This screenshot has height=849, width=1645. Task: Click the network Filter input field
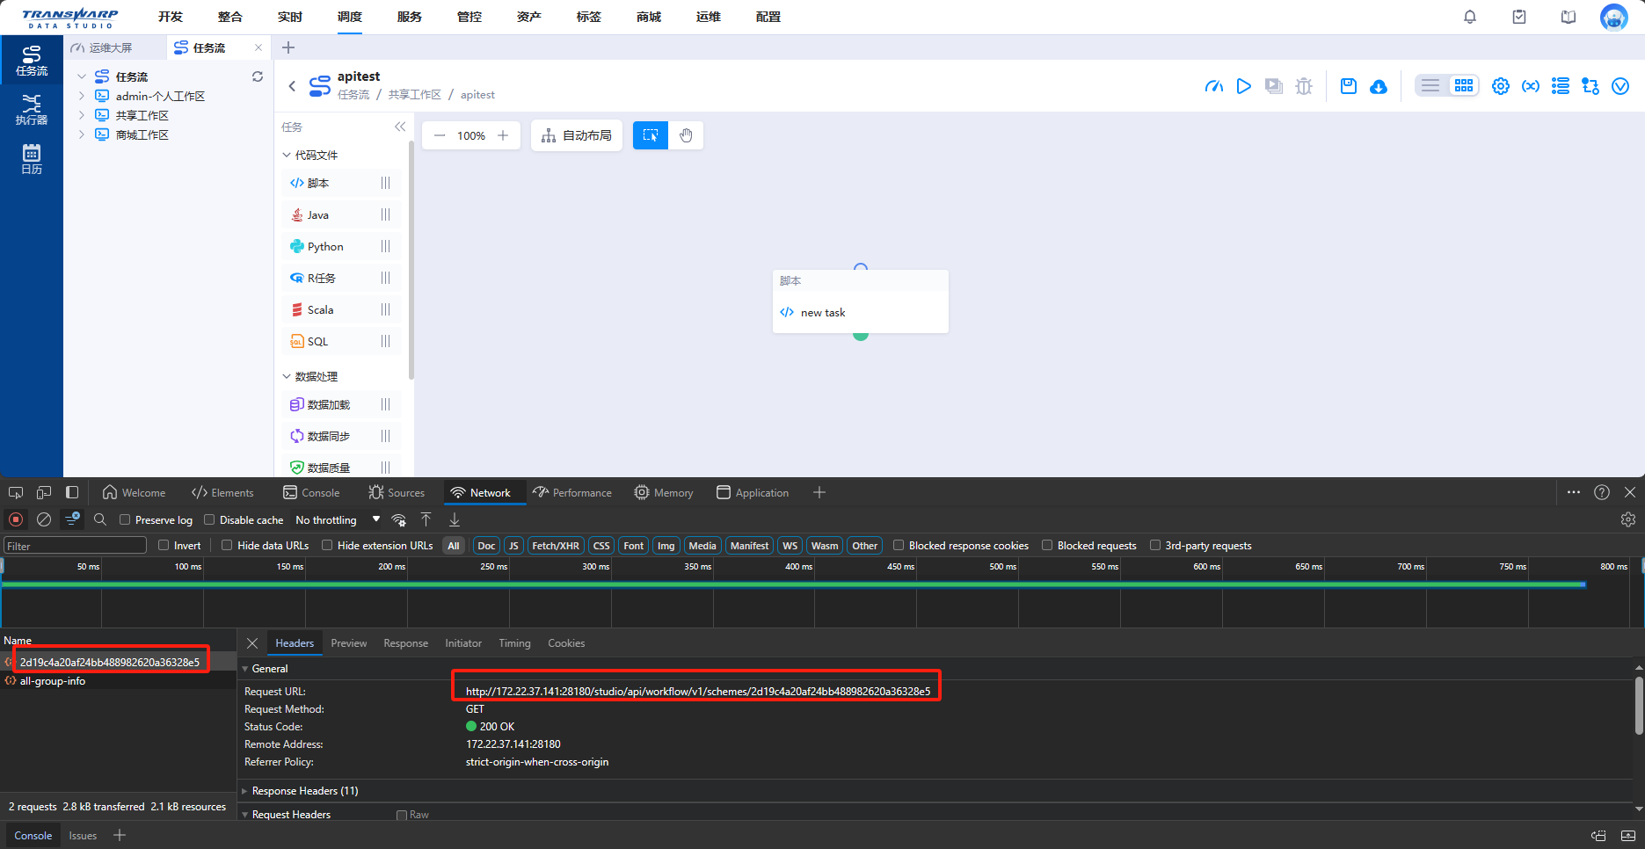[x=75, y=546]
